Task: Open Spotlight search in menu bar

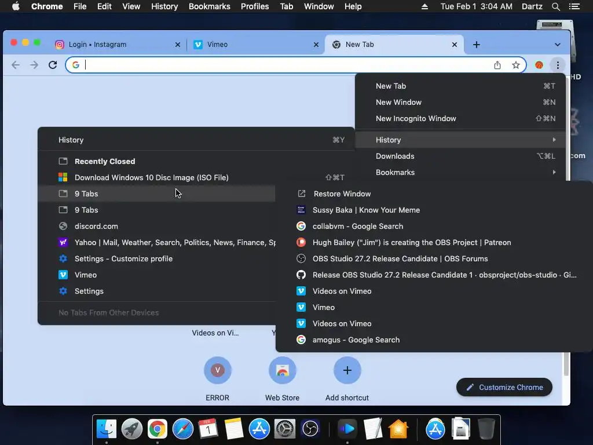Action: point(556,6)
